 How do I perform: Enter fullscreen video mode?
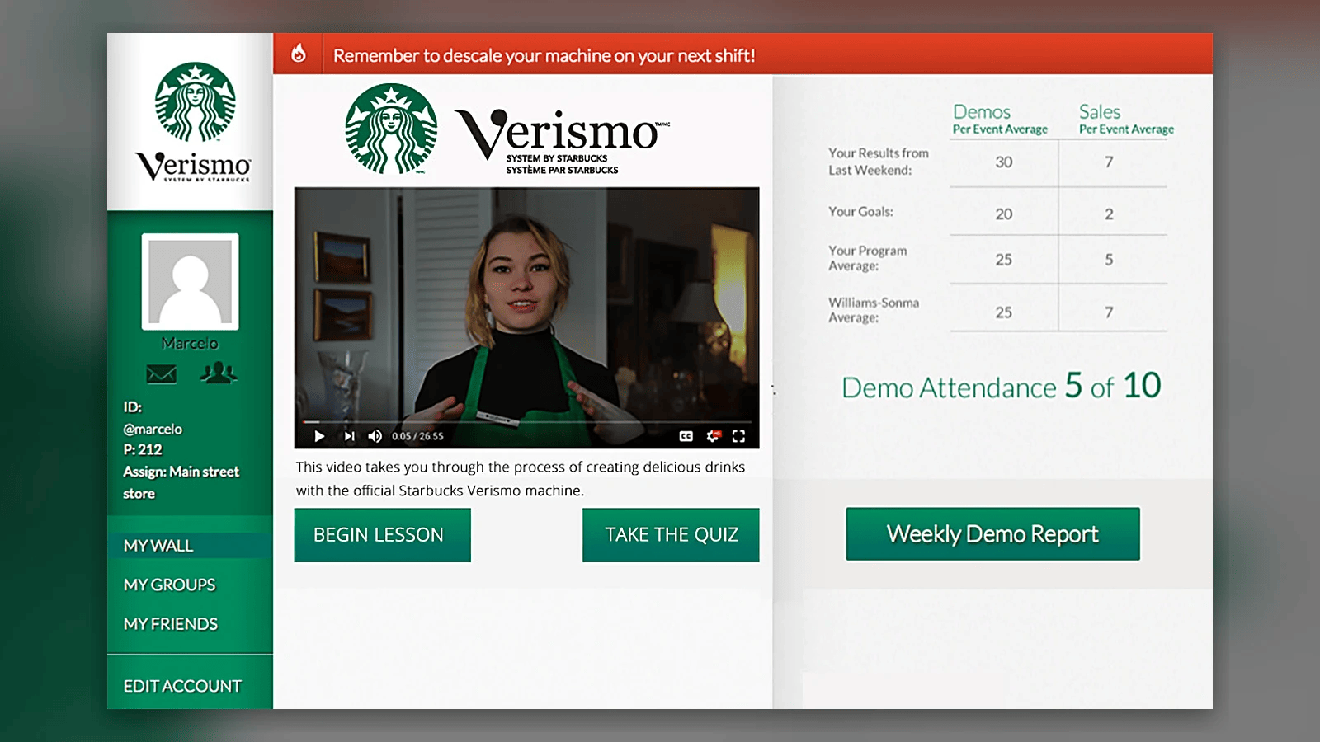(738, 436)
